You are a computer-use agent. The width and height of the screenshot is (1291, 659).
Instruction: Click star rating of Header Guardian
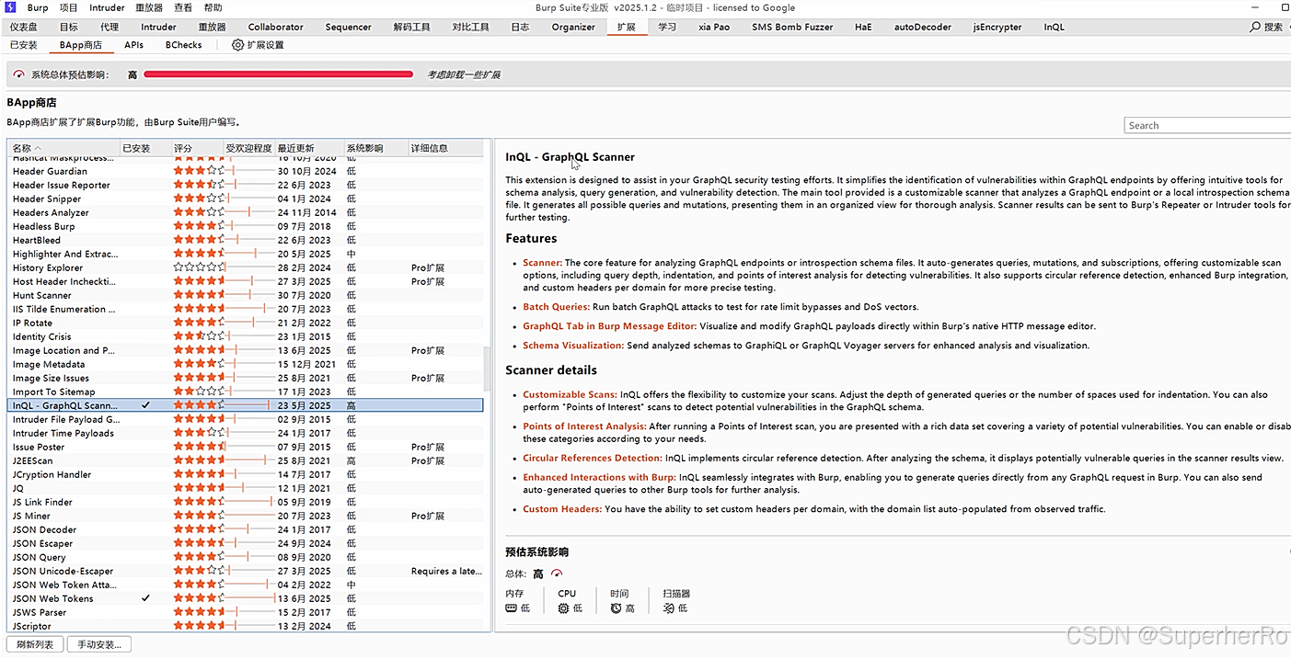[199, 171]
